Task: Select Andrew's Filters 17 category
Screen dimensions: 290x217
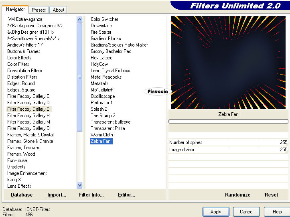Action: click(25, 45)
